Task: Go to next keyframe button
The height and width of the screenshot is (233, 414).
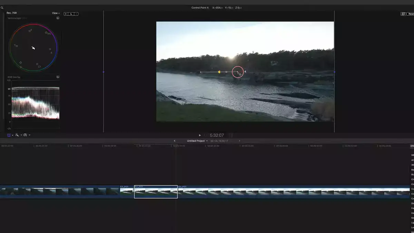Action: (x=76, y=14)
